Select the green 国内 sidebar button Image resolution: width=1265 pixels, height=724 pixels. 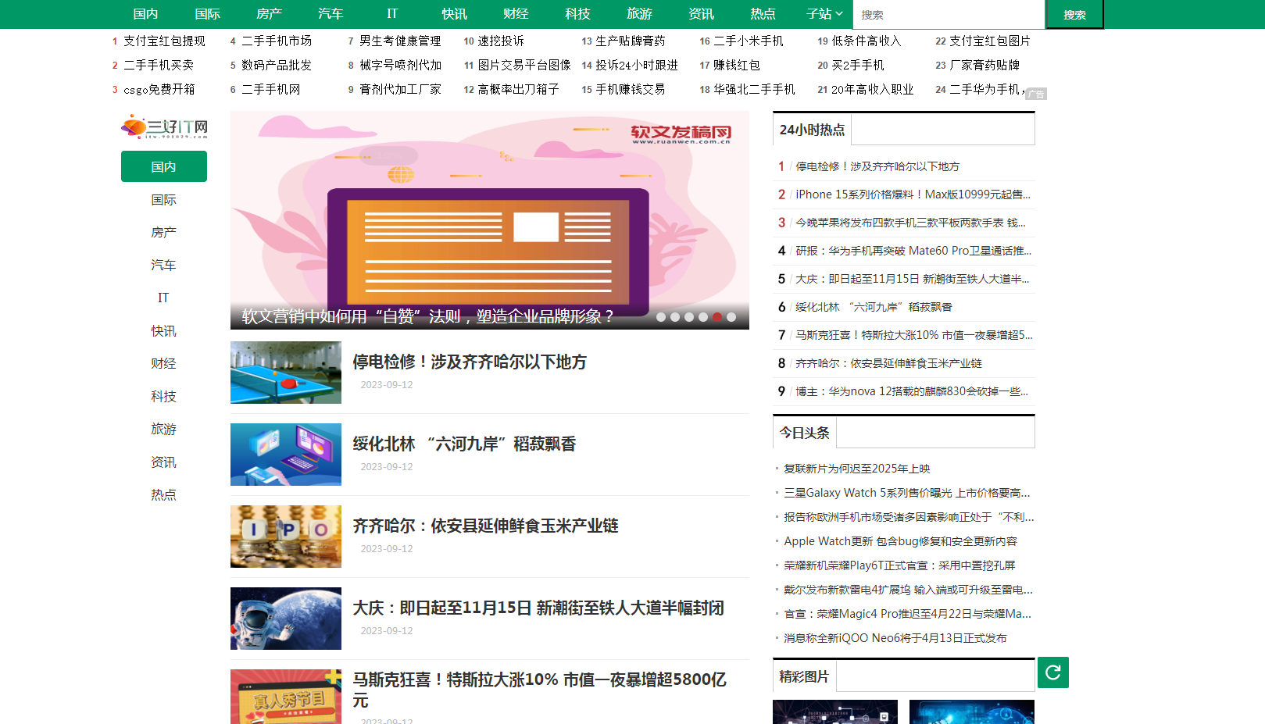pyautogui.click(x=164, y=166)
